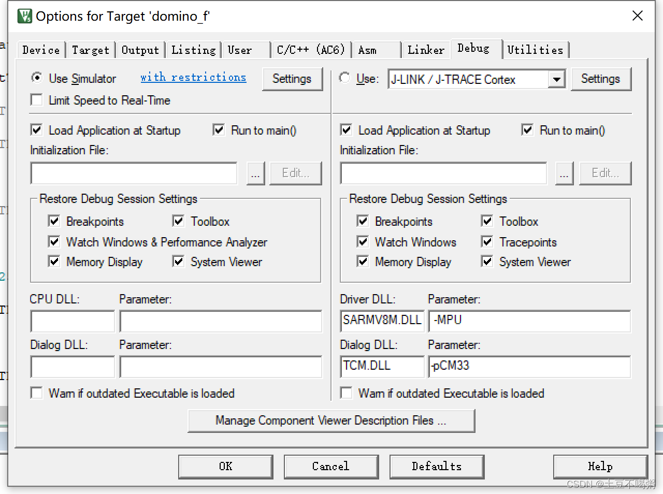Enable Warn if outdated Executable is loaded
663x494 pixels.
[36, 393]
